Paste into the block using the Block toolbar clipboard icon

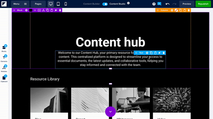click(x=52, y=10)
